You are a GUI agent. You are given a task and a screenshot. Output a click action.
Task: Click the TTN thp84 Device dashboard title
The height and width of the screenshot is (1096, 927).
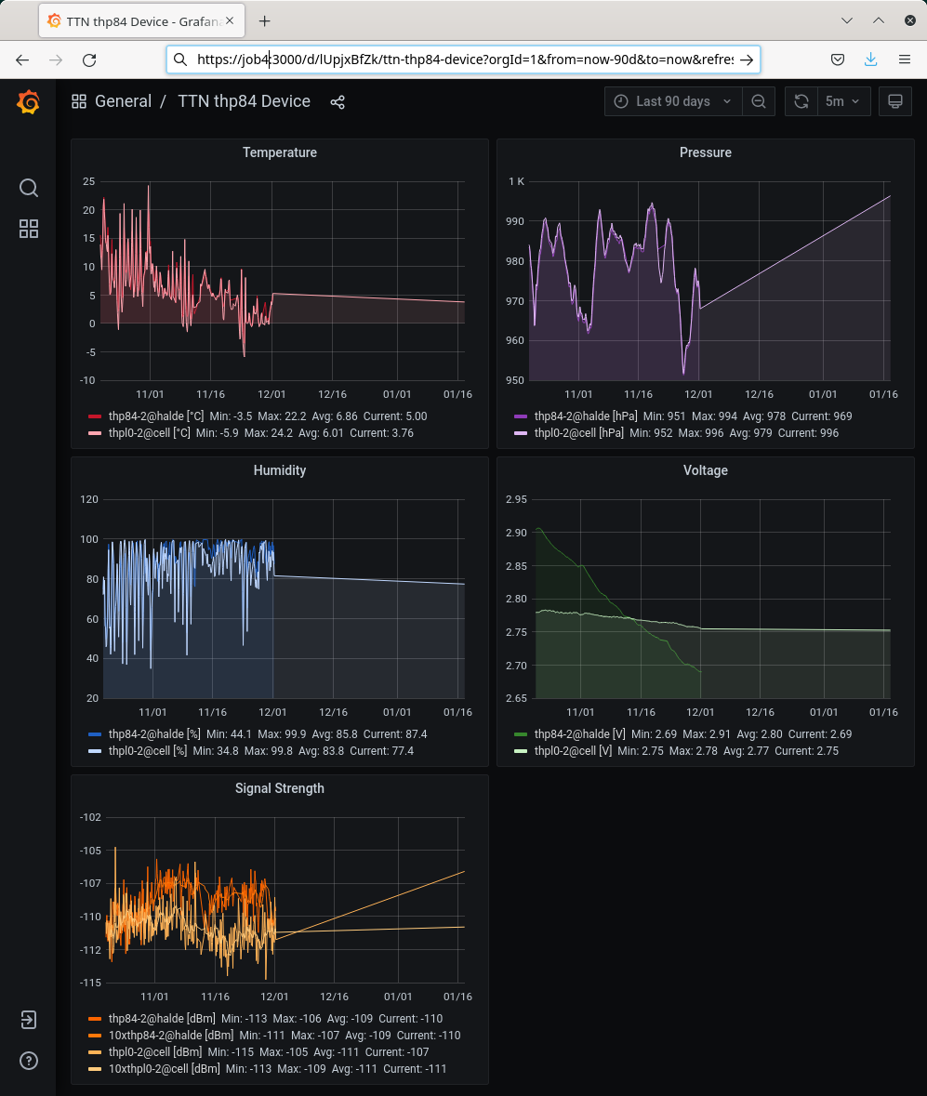(244, 101)
